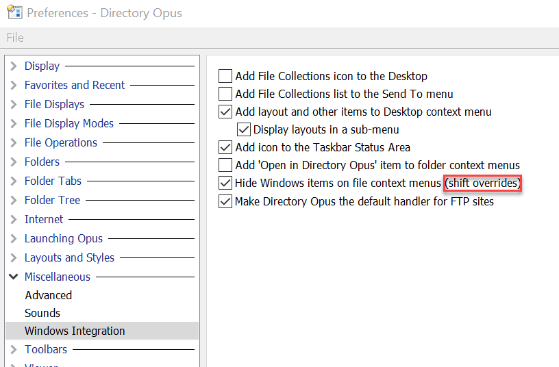Select the Display category label
Image resolution: width=559 pixels, height=367 pixels.
click(42, 66)
